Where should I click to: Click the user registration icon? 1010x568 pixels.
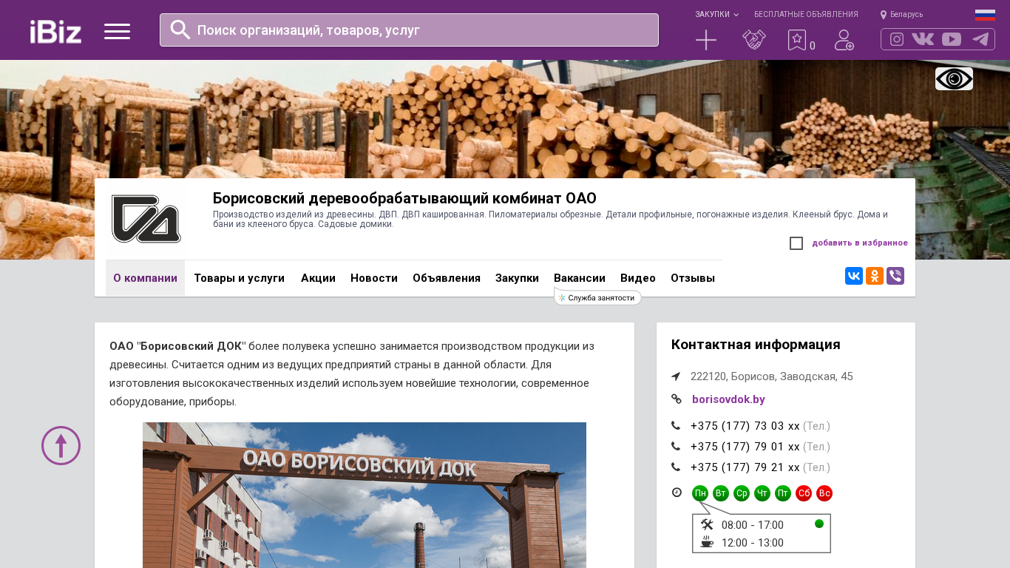844,40
